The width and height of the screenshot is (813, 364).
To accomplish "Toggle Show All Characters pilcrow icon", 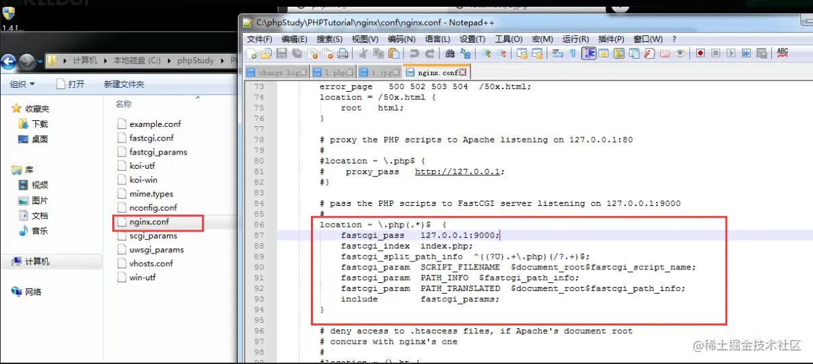I will pos(572,53).
